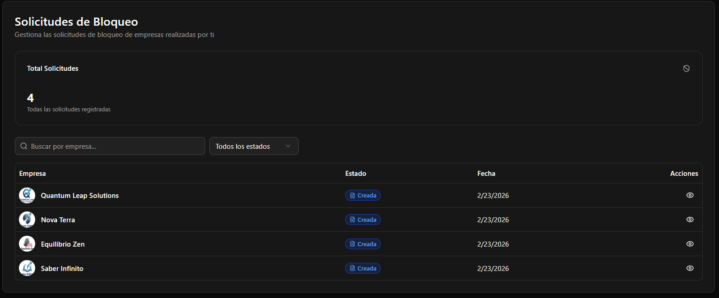Click the Estado column header
This screenshot has height=298, width=719.
coord(355,174)
